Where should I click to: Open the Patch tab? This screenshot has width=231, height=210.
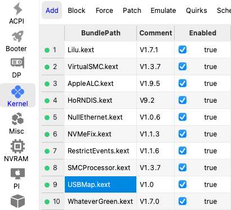point(132,11)
